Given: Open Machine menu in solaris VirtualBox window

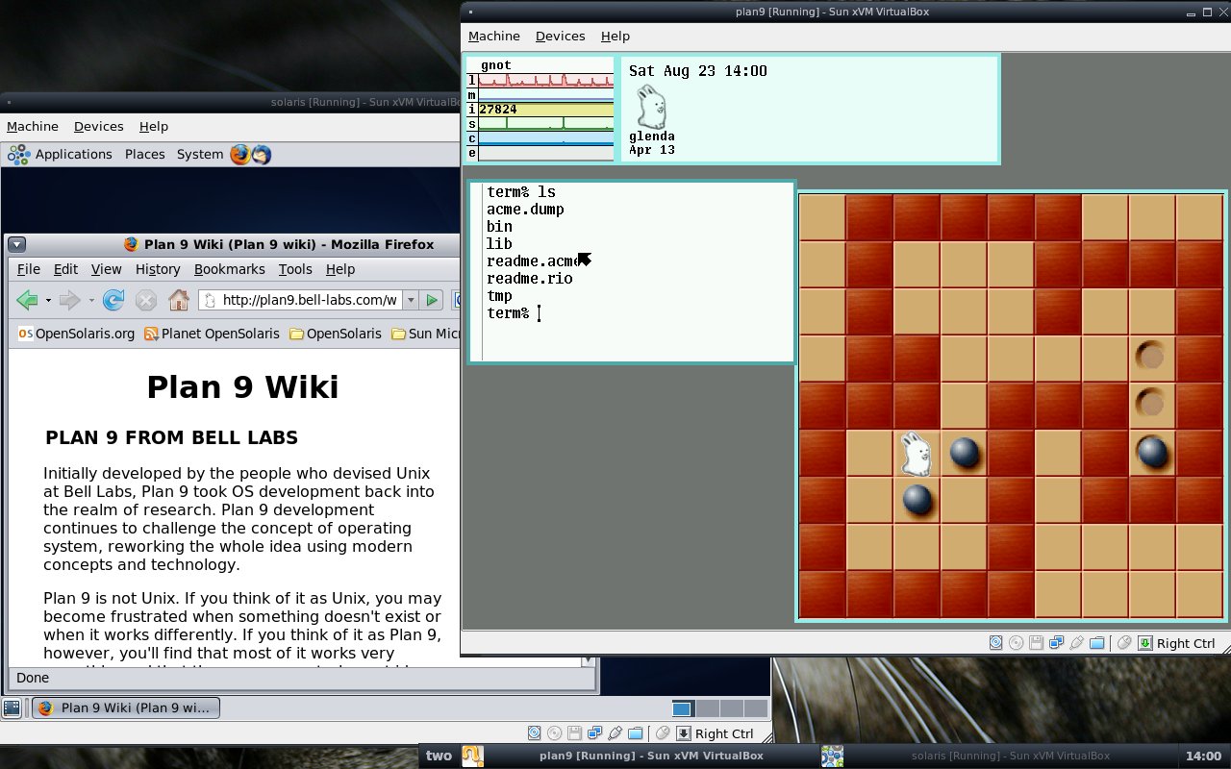Looking at the screenshot, I should coord(33,126).
